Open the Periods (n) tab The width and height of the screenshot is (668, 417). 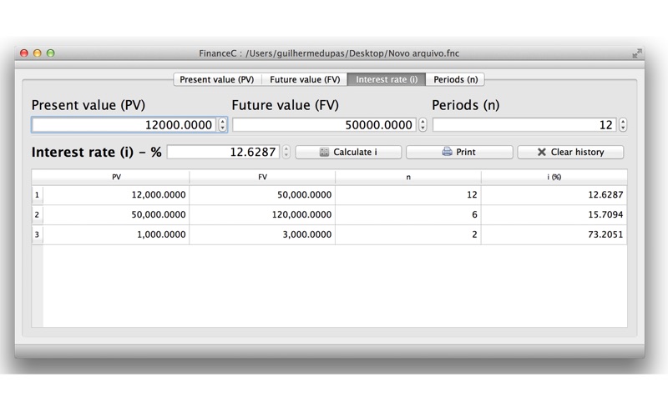click(455, 79)
